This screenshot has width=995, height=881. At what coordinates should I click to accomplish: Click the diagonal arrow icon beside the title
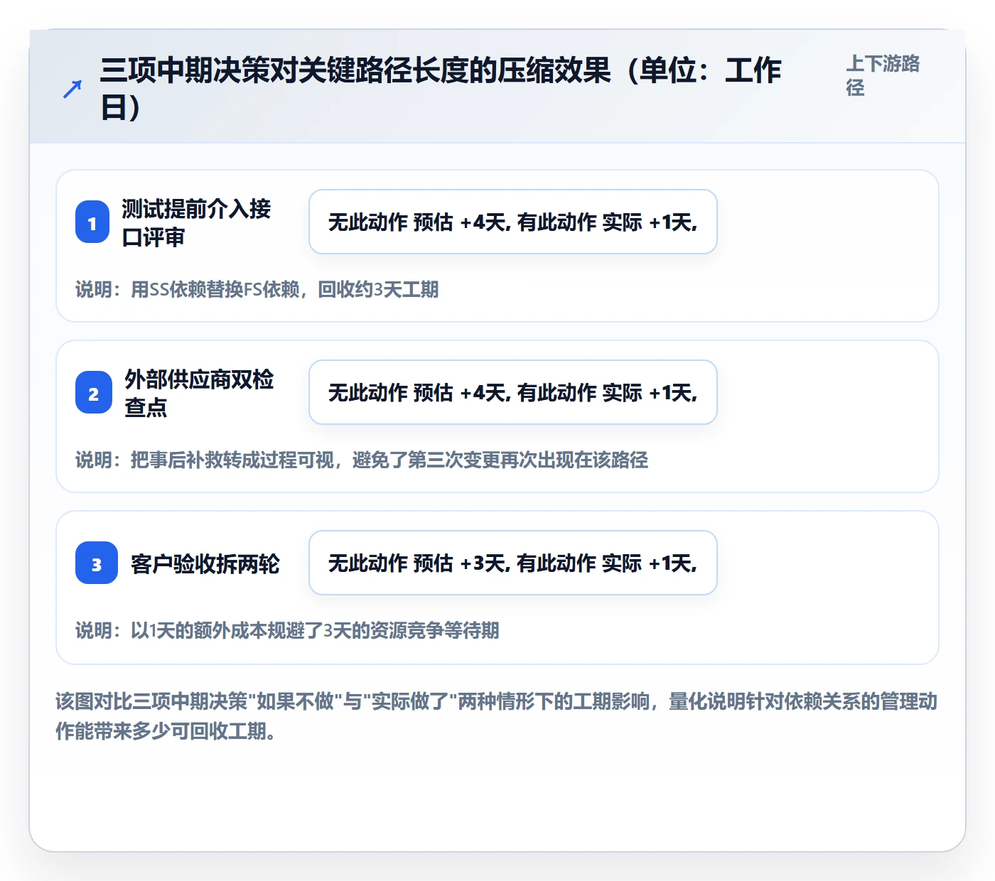[x=72, y=89]
